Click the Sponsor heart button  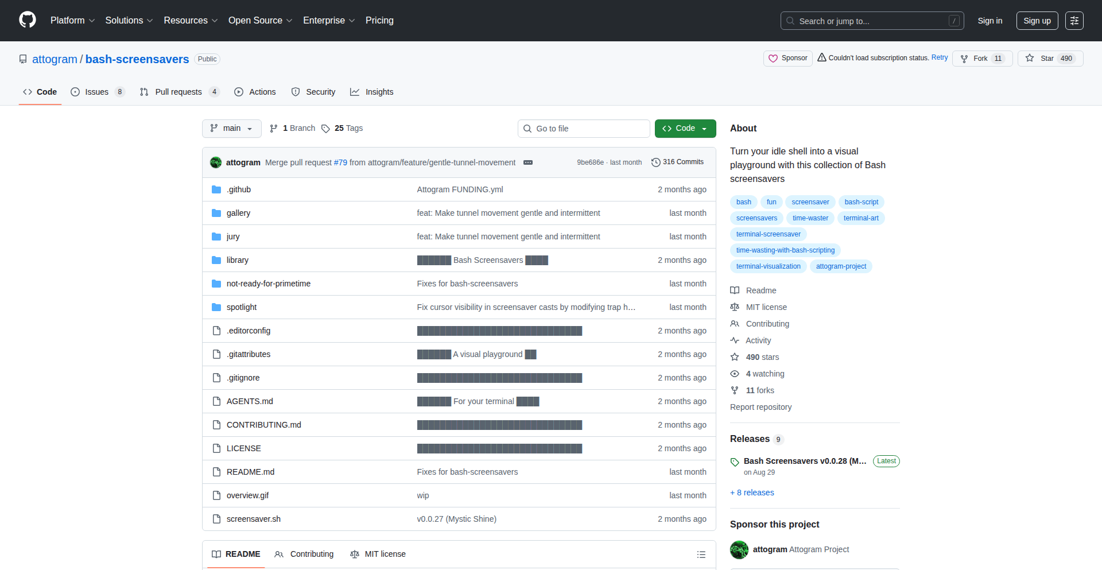tap(787, 59)
